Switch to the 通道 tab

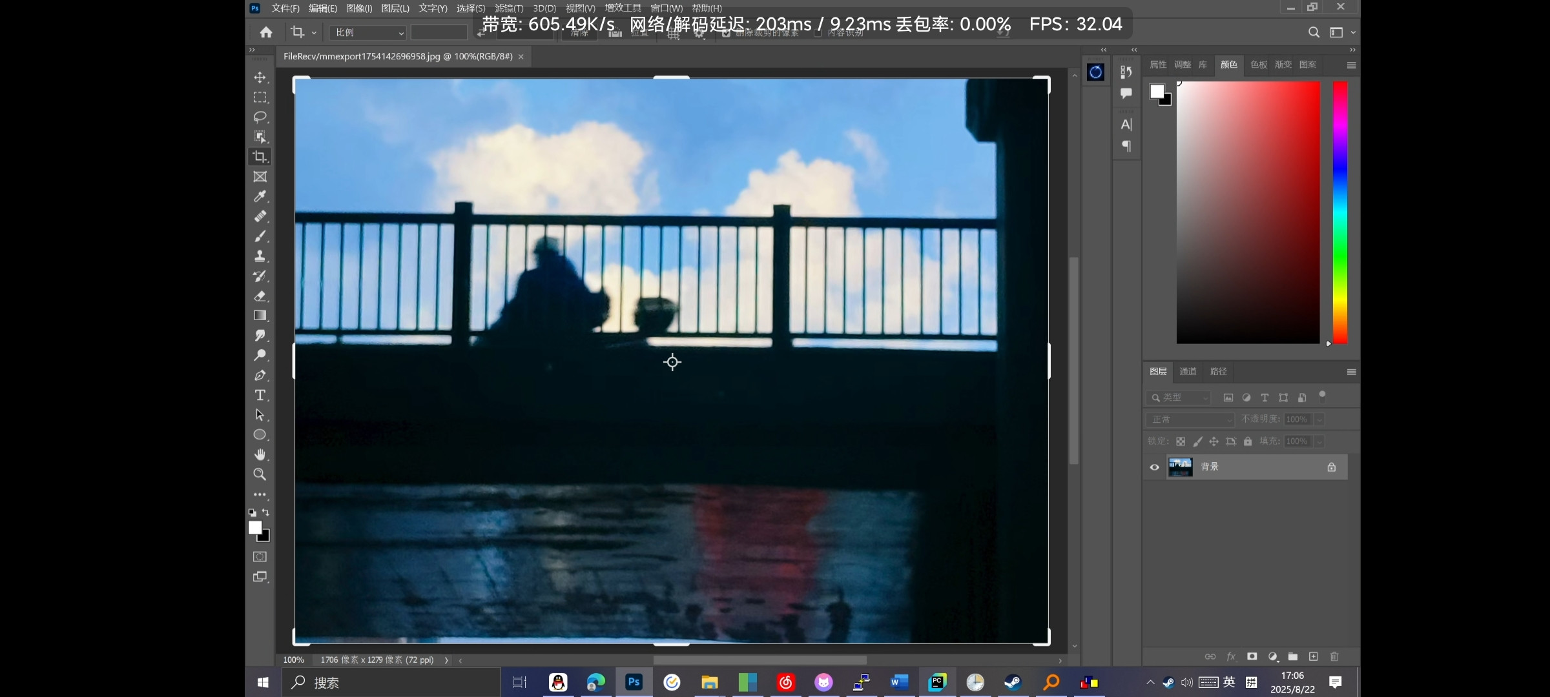point(1187,371)
